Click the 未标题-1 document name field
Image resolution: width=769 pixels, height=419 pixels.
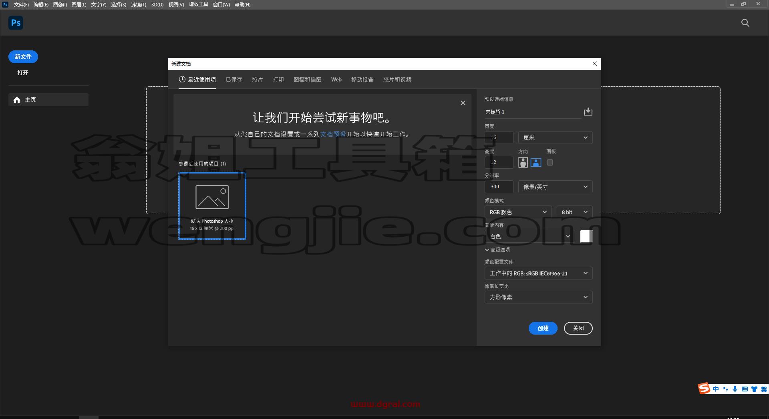pyautogui.click(x=533, y=112)
